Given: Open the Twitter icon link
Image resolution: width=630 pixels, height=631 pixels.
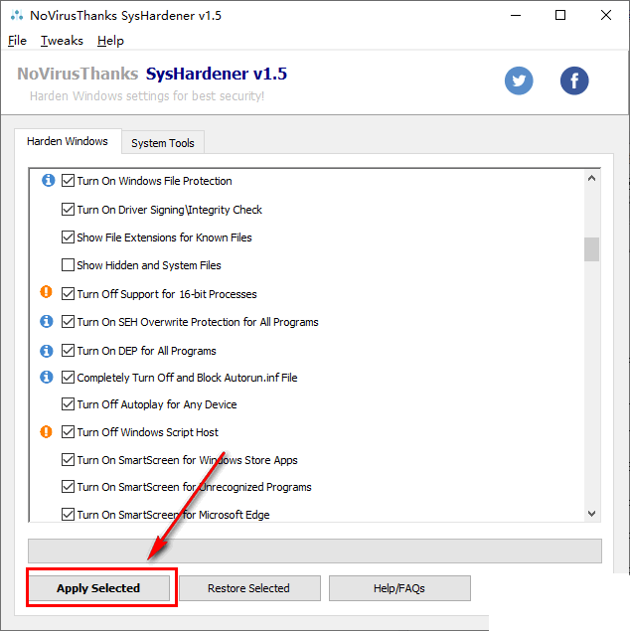Looking at the screenshot, I should [x=519, y=80].
